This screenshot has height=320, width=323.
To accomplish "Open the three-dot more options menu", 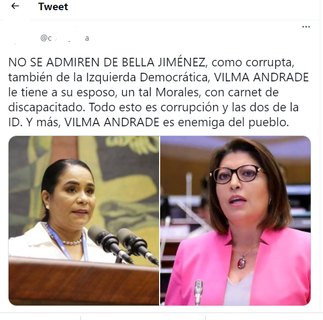I will pyautogui.click(x=306, y=27).
